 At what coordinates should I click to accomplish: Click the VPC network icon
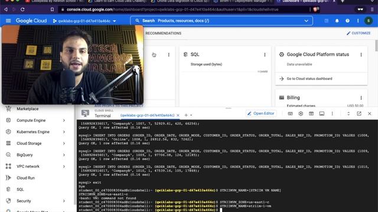[8, 166]
